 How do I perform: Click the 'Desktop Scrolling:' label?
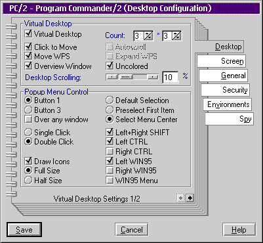(53, 77)
